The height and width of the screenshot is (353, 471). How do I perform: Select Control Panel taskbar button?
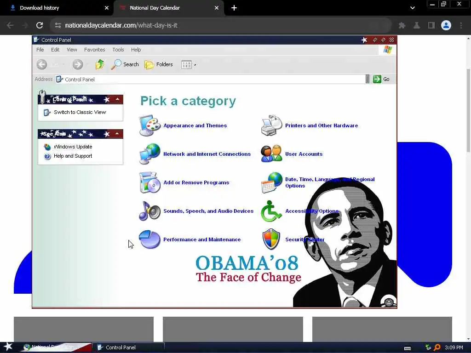128,347
